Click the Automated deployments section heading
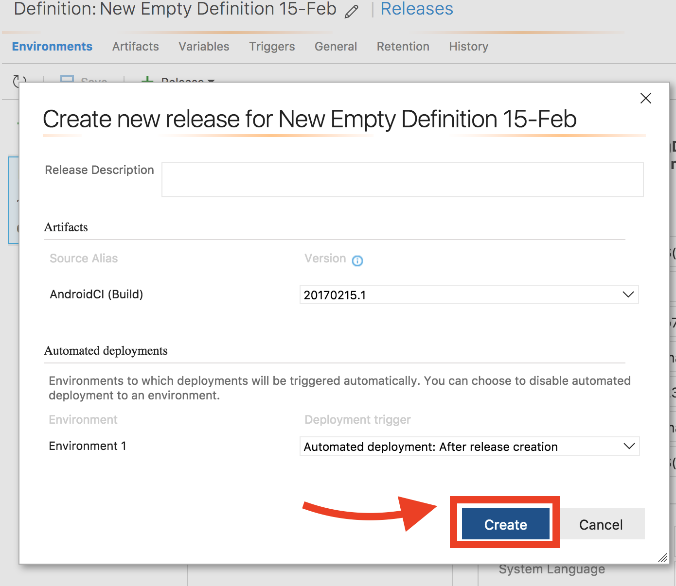The height and width of the screenshot is (586, 676). pos(106,351)
